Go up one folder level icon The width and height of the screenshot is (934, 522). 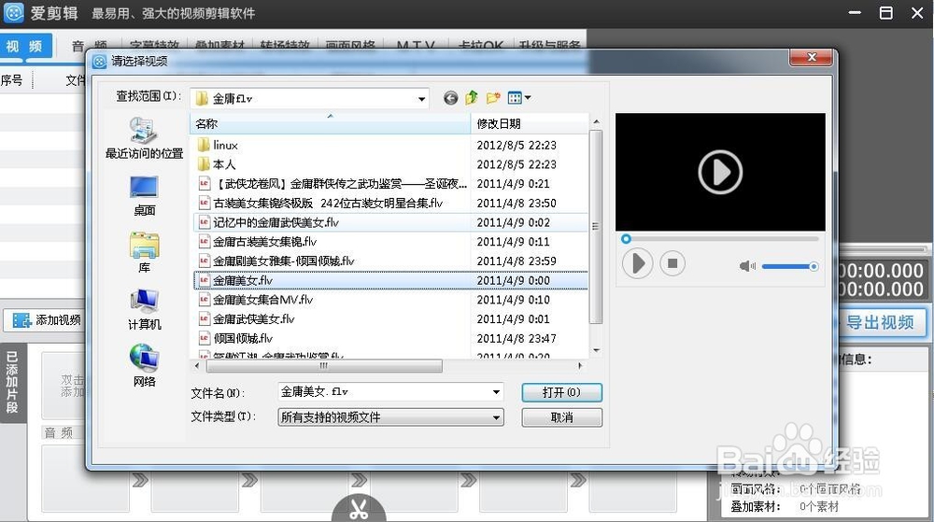point(472,97)
